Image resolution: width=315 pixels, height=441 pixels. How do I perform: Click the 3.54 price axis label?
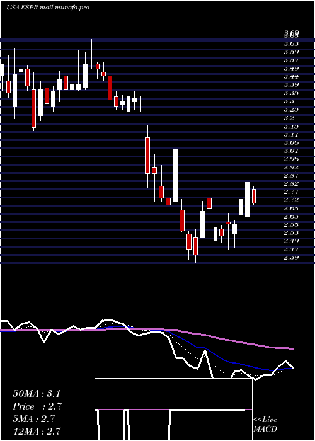point(291,60)
